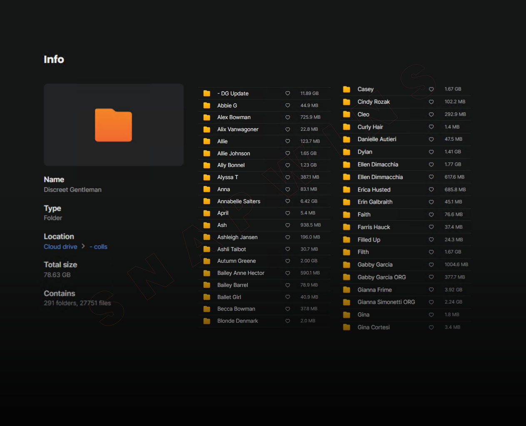
Task: Click the folder icon next to Cleo
Action: coord(347,115)
